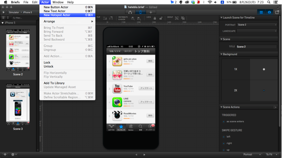This screenshot has height=158, width=282.
Task: Choose Add To Library
Action: point(67,83)
